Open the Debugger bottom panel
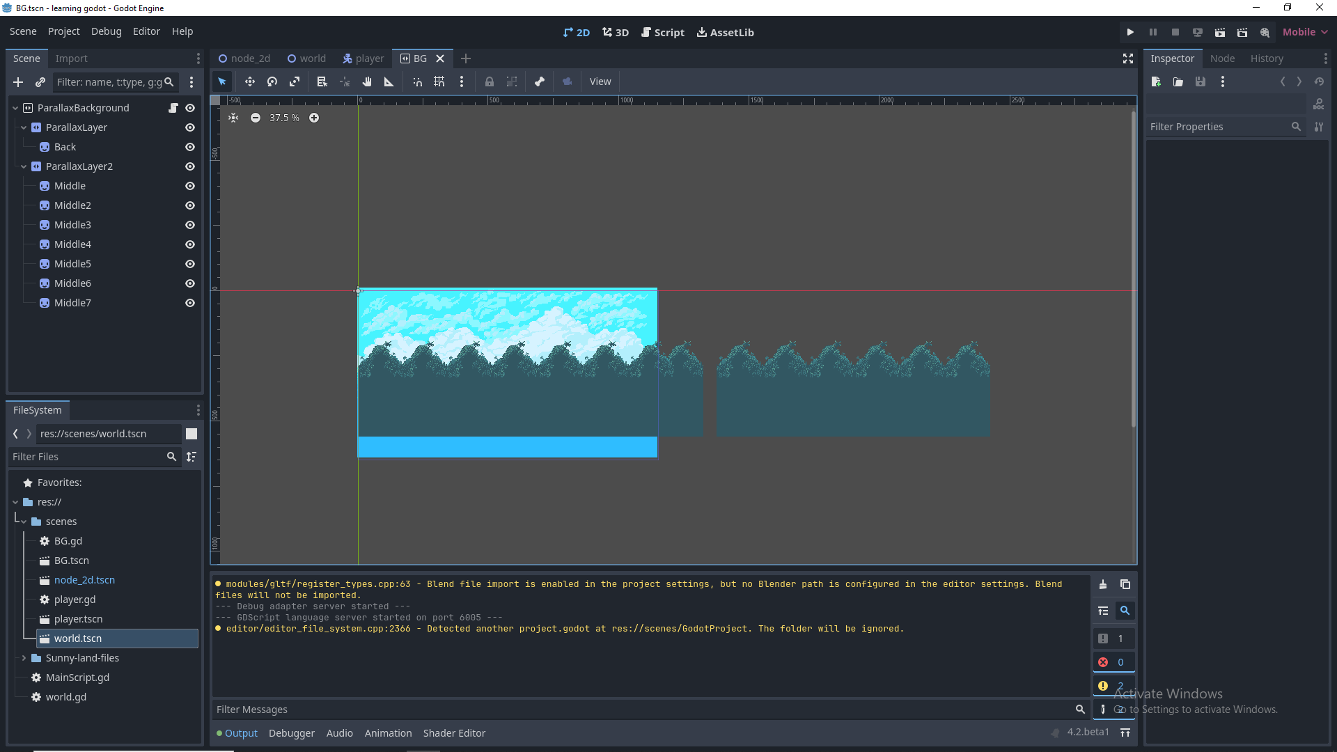The height and width of the screenshot is (752, 1337). click(292, 733)
